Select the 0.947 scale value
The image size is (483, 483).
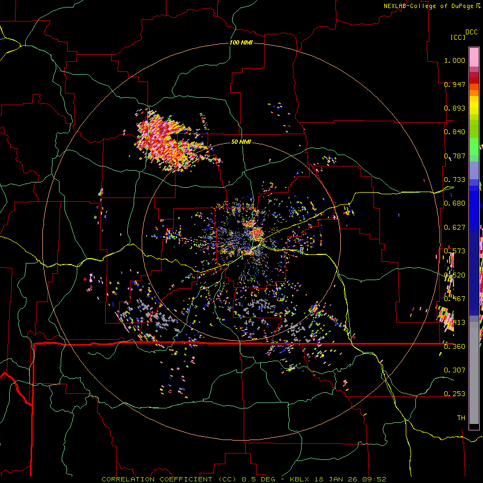(455, 84)
